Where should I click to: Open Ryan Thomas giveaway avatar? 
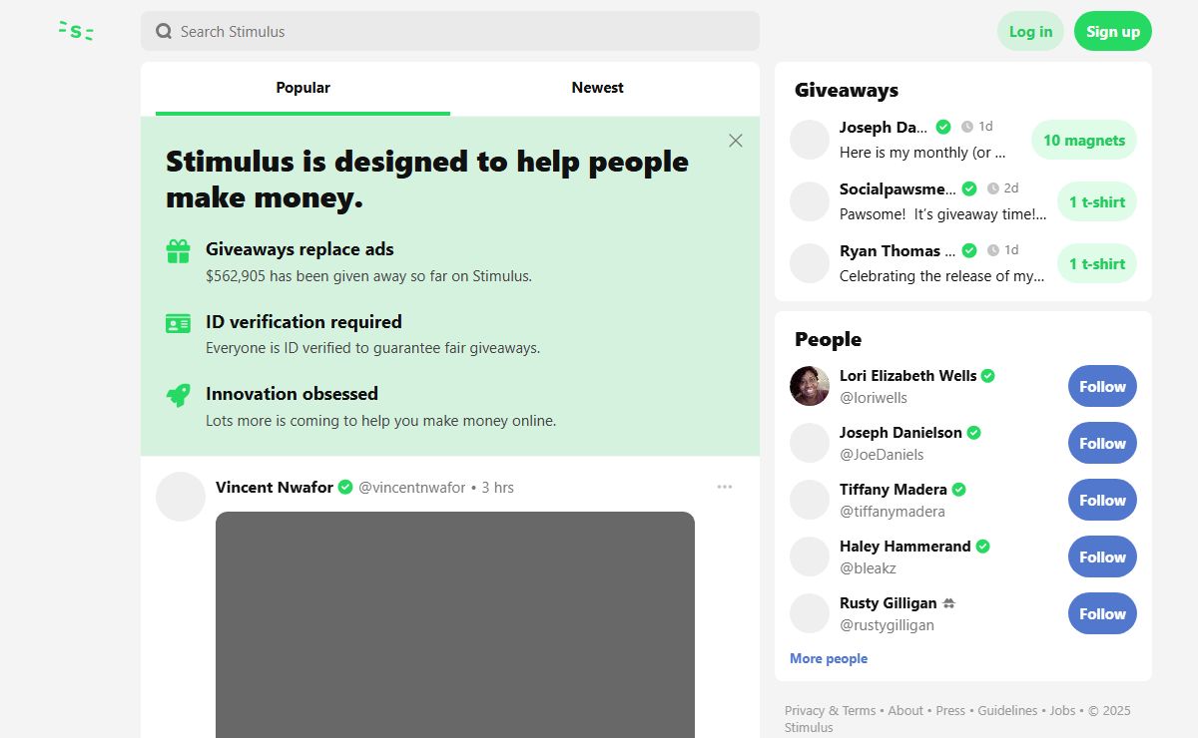pyautogui.click(x=810, y=263)
